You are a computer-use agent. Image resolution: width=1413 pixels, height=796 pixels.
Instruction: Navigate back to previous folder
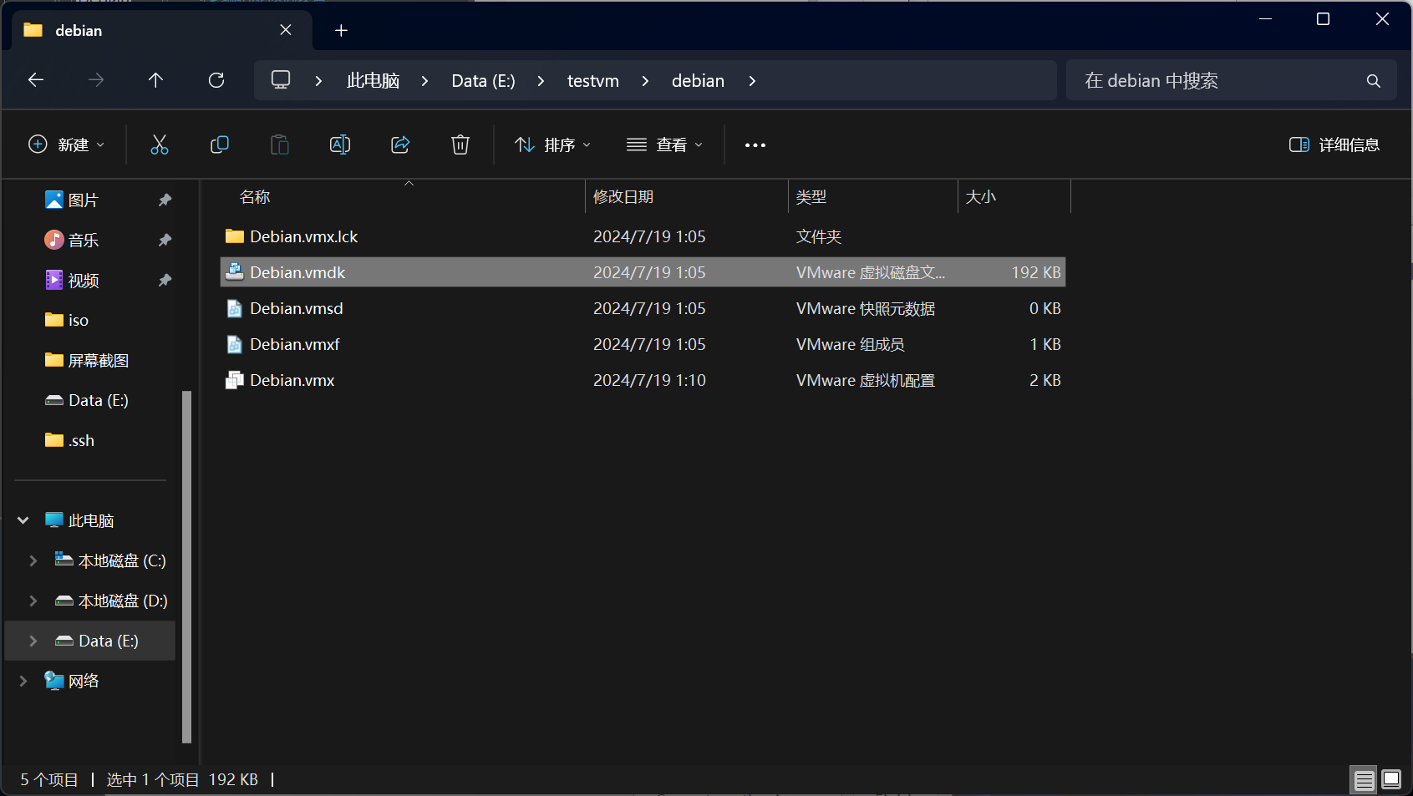(x=36, y=80)
